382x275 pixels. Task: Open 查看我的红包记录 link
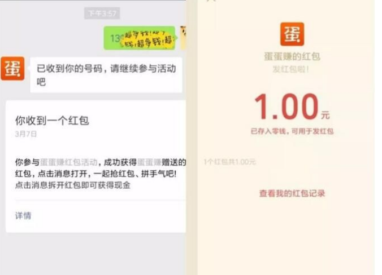(292, 193)
